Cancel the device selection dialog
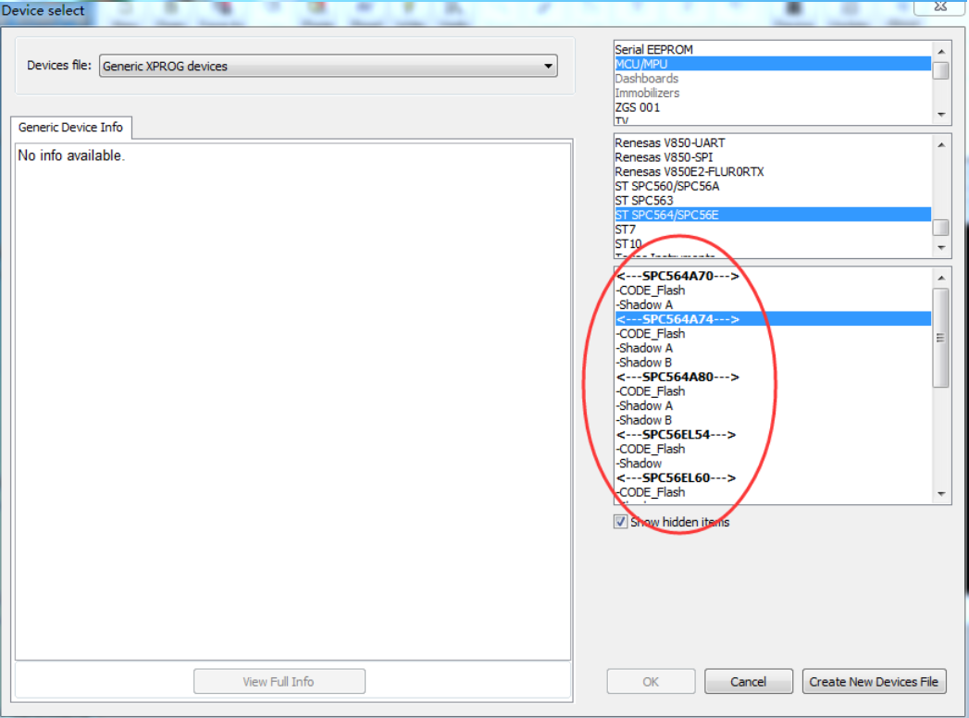The image size is (969, 718). coord(749,682)
